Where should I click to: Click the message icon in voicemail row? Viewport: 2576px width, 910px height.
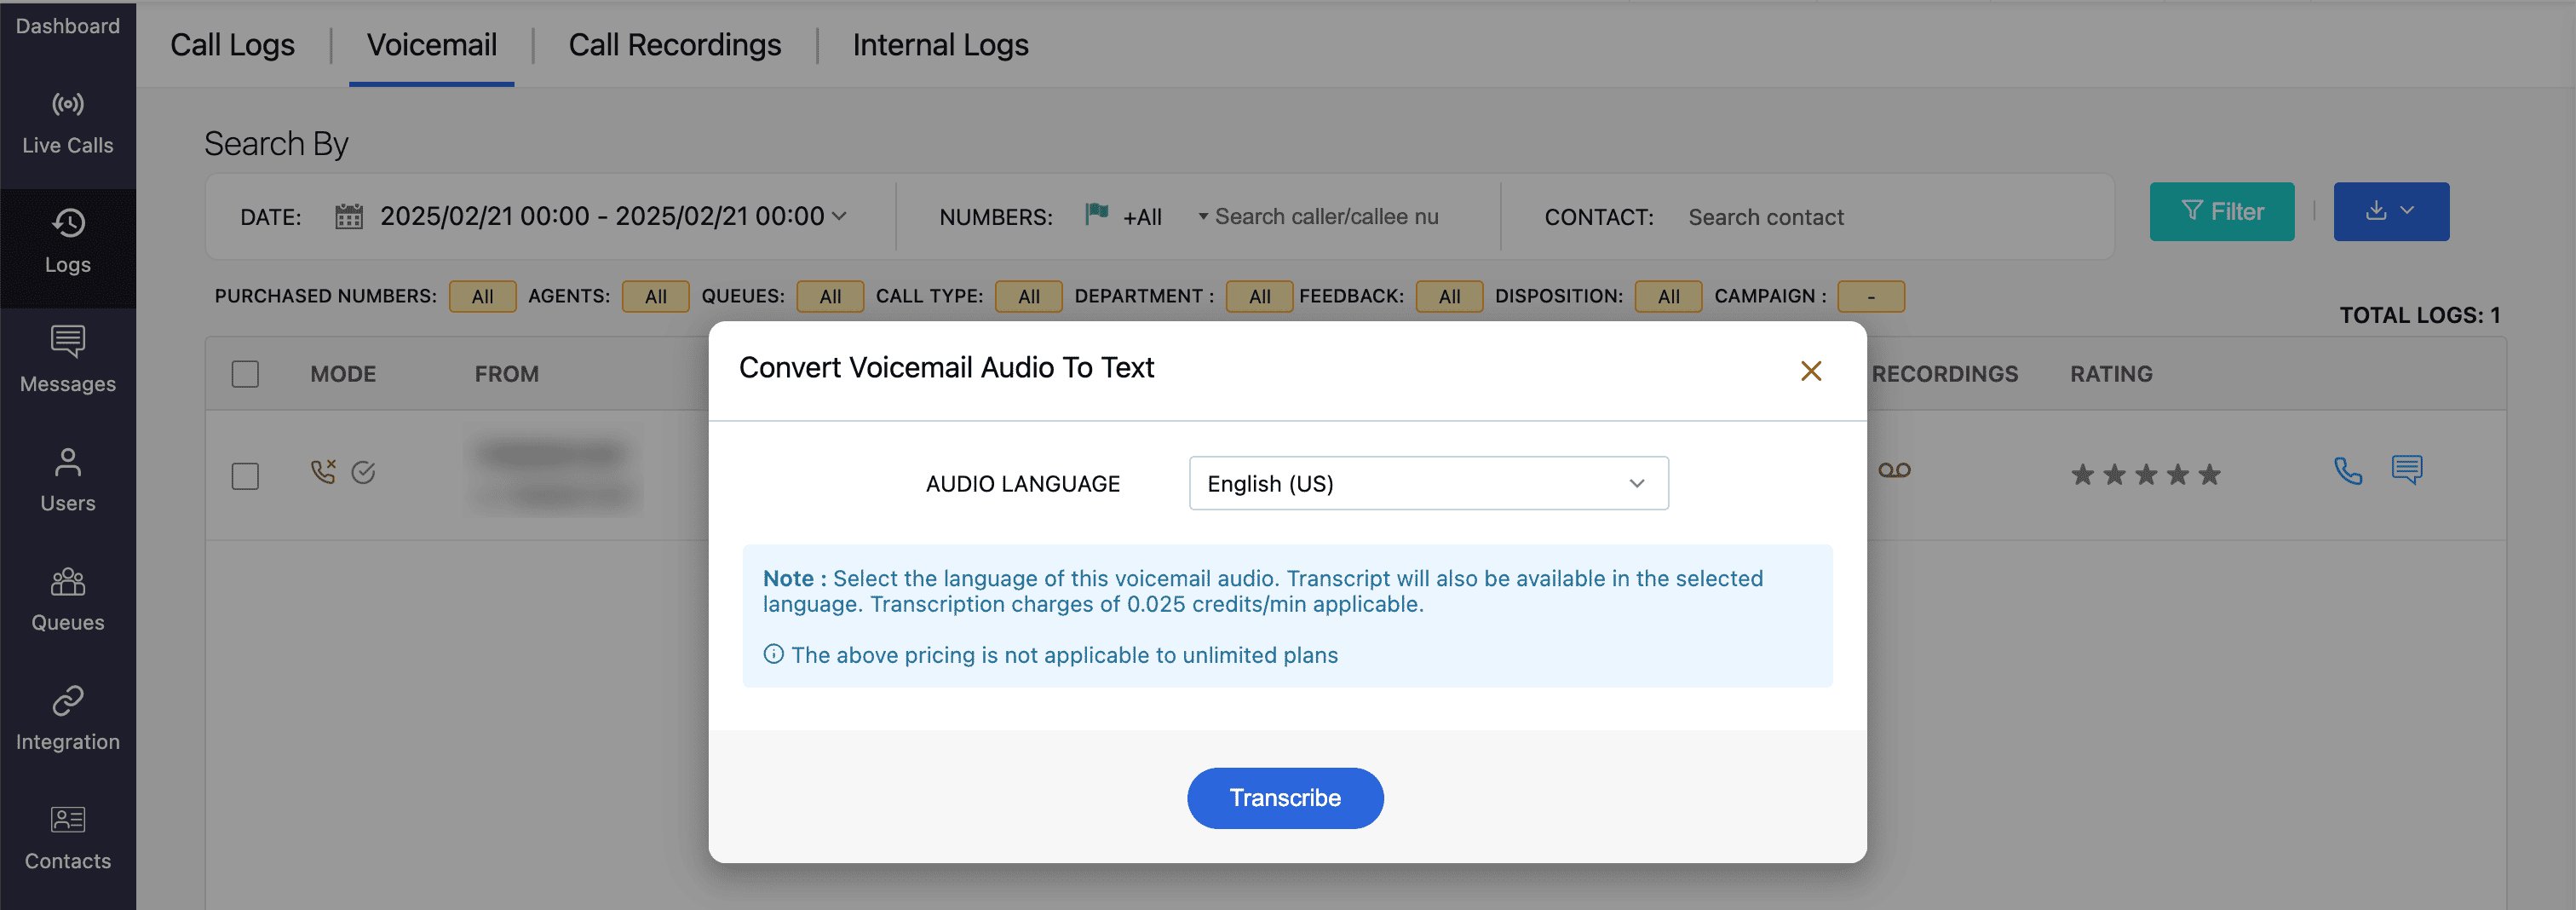coord(2406,469)
